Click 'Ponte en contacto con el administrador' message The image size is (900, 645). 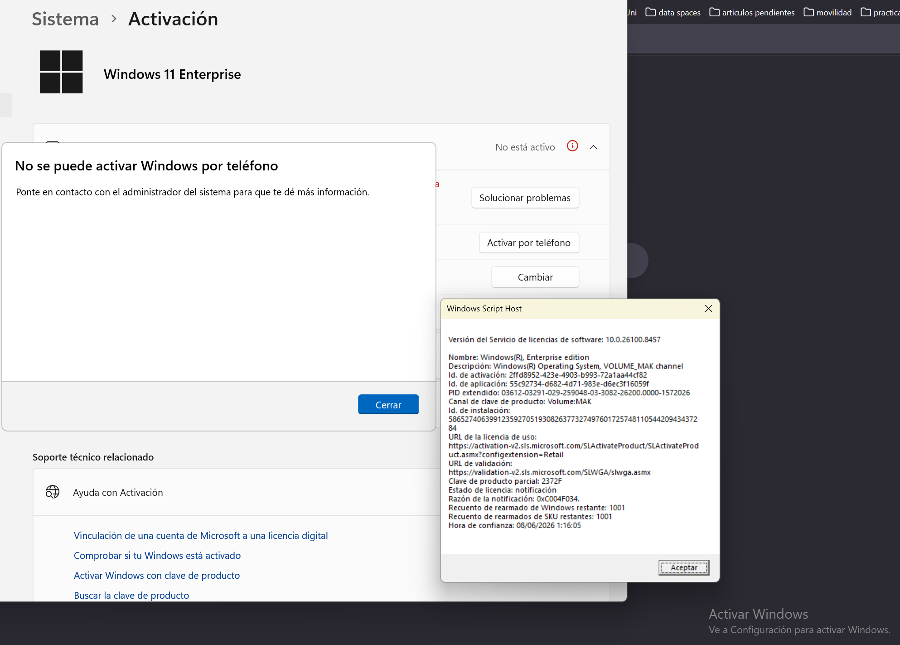pos(193,192)
